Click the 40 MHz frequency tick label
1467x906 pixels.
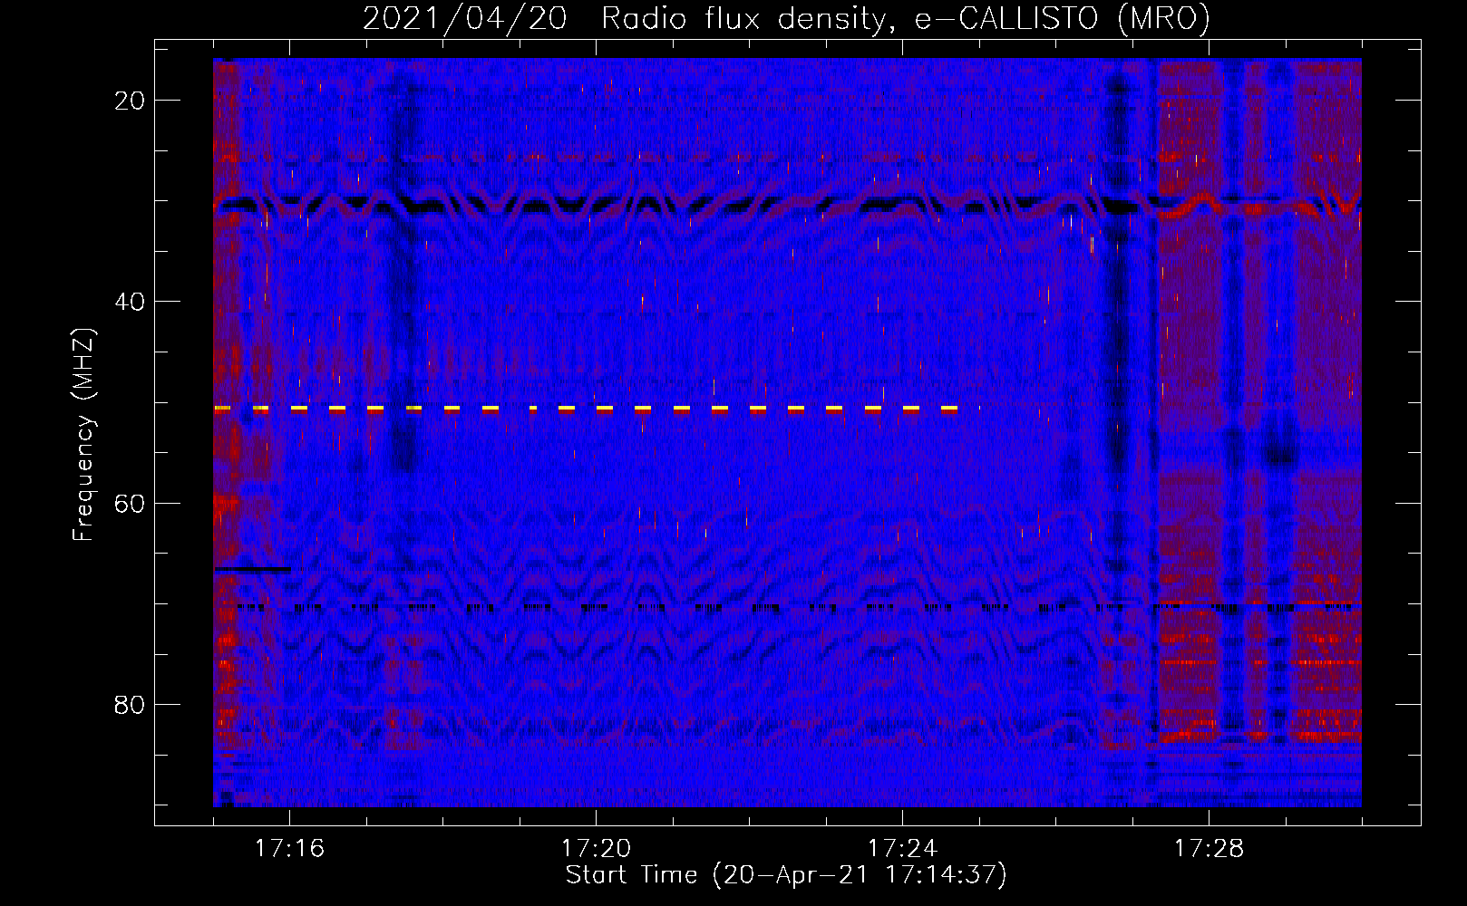(130, 302)
